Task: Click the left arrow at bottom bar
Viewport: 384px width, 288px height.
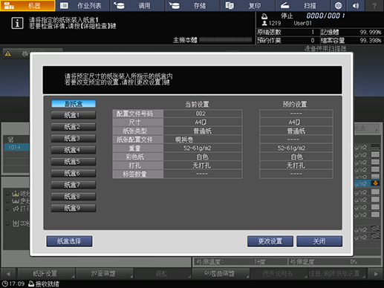Action: [x=8, y=274]
